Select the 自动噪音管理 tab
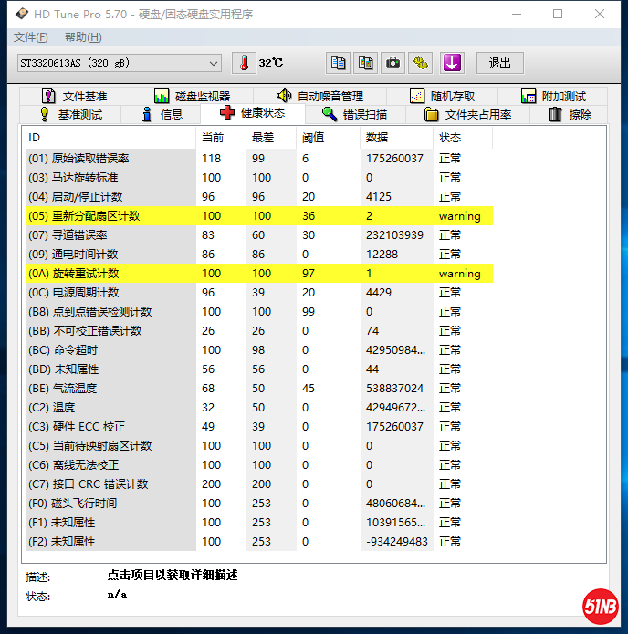Viewport: 628px width, 634px height. click(319, 96)
